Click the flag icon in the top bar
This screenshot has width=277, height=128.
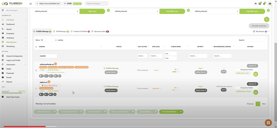pos(256,4)
